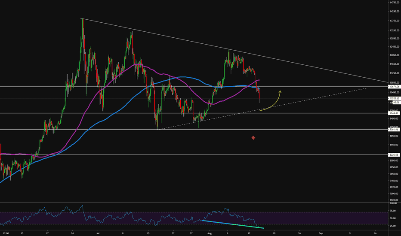Click the 7450.00 price axis label
The width and height of the screenshot is (401, 236).
tap(395, 181)
